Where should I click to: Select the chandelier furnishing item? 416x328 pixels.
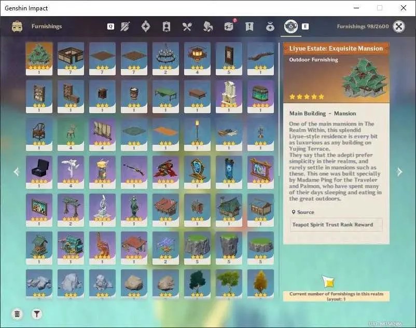tap(165, 58)
